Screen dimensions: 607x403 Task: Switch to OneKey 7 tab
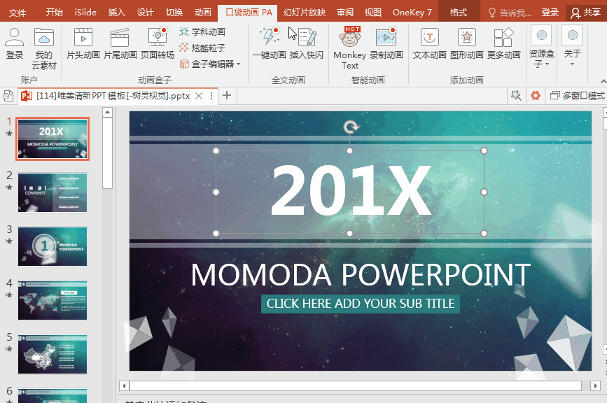pyautogui.click(x=412, y=13)
